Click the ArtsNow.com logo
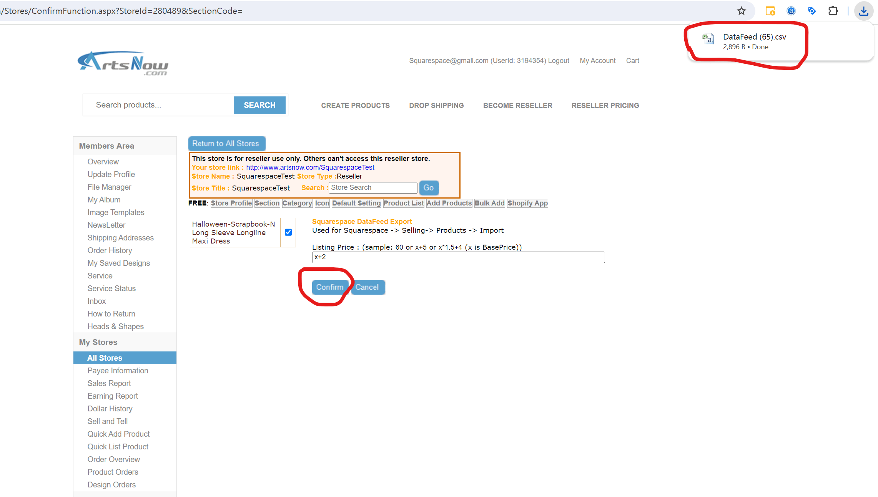The height and width of the screenshot is (497, 878). click(x=123, y=63)
